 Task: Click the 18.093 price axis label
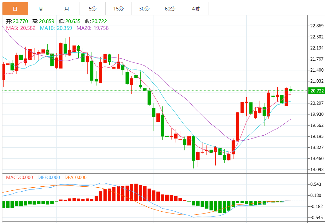[317, 169]
